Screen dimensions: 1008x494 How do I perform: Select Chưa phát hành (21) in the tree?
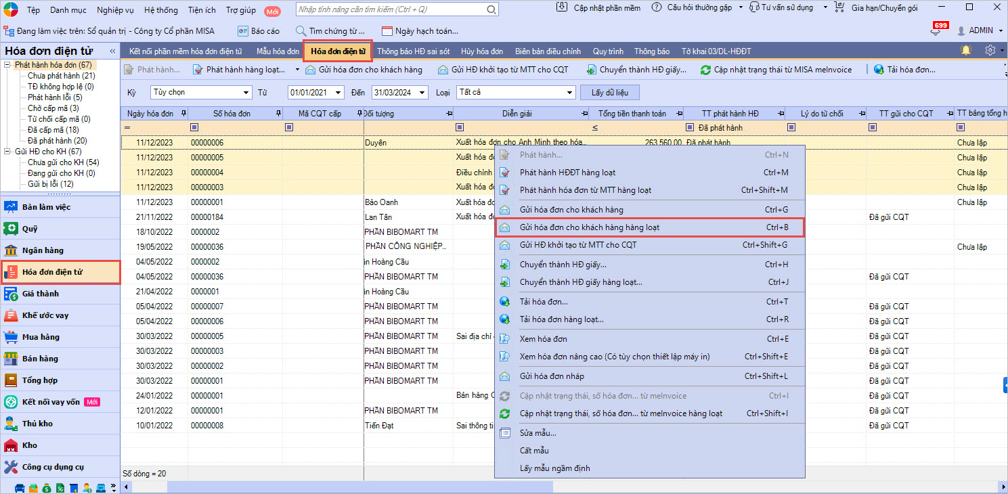(61, 76)
